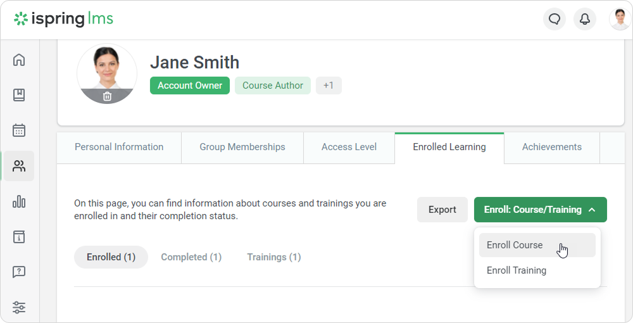
Task: Open the Courses book icon in sidebar
Action: [x=19, y=95]
